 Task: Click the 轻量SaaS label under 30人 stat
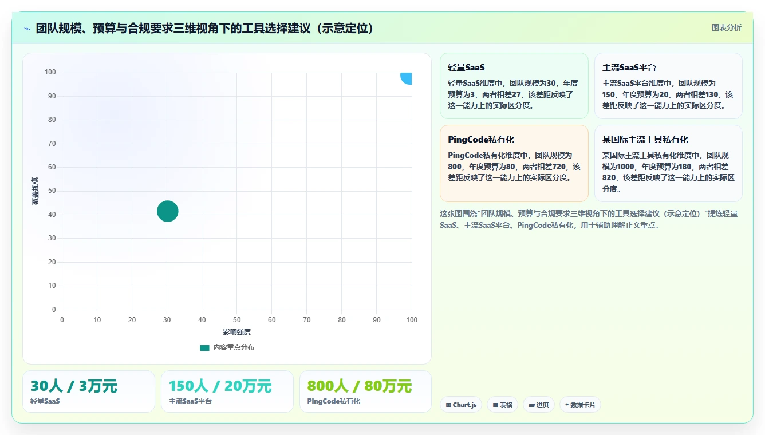coord(45,401)
